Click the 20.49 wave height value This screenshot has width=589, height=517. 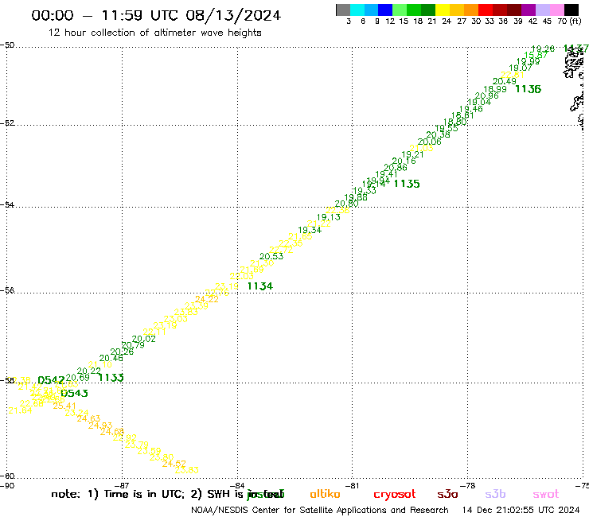pos(505,81)
